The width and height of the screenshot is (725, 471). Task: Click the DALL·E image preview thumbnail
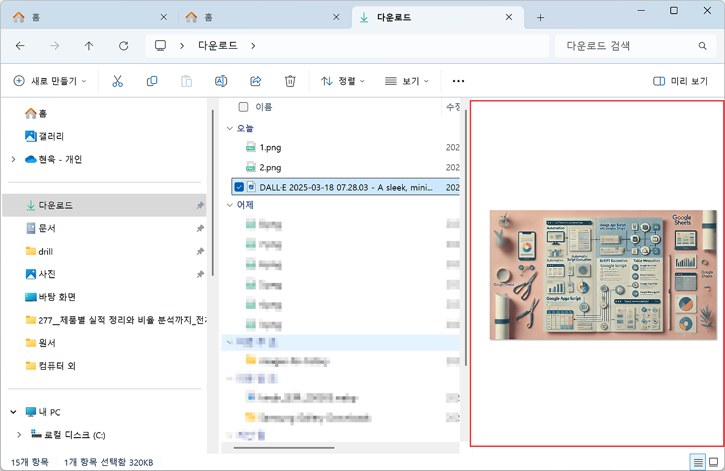coord(603,275)
